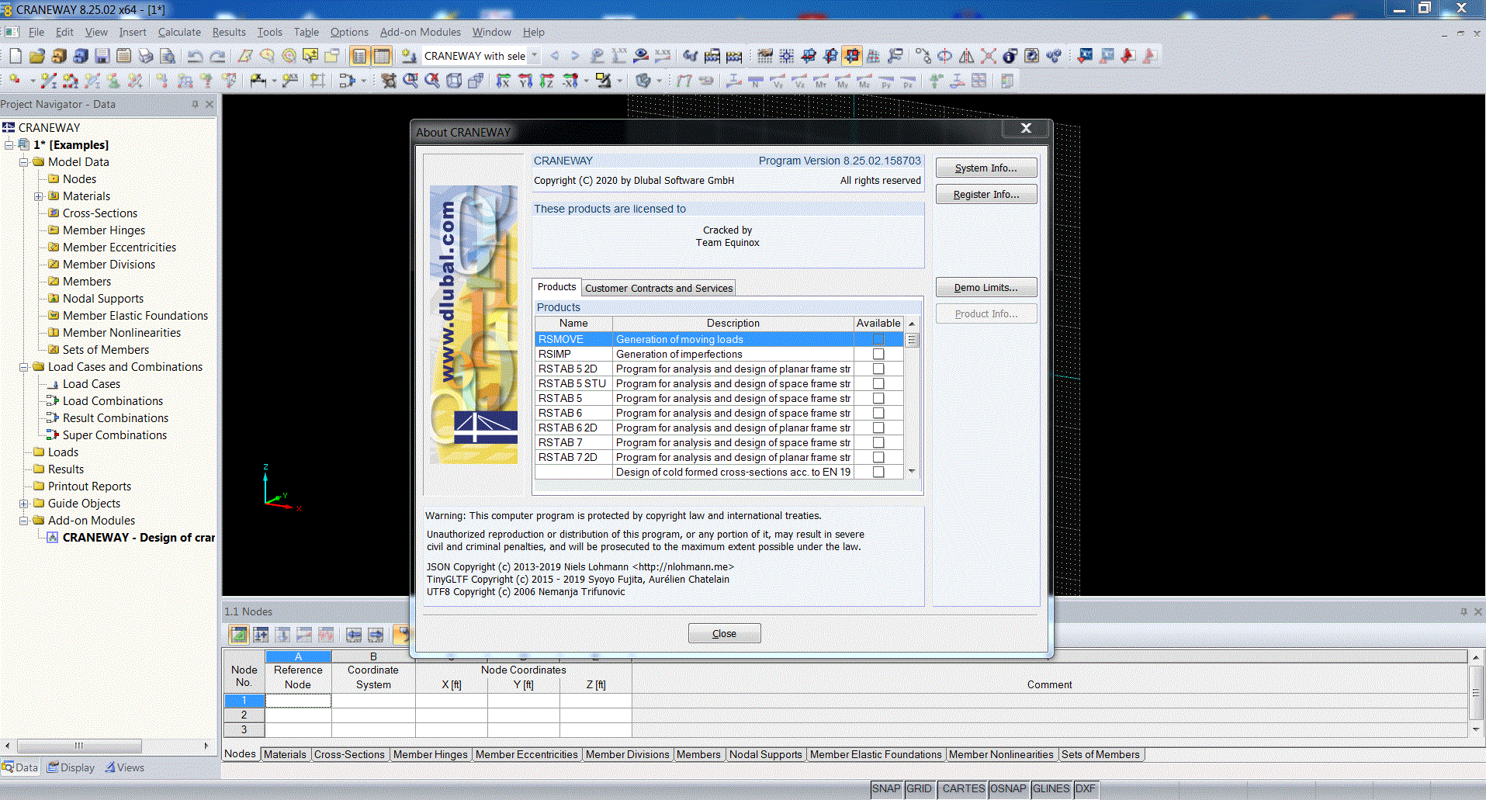This screenshot has width=1486, height=800.
Task: Toggle the Available checkbox for RSMOVE
Action: point(878,339)
